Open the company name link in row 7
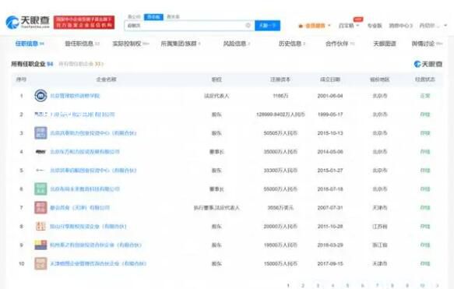 click(80, 208)
